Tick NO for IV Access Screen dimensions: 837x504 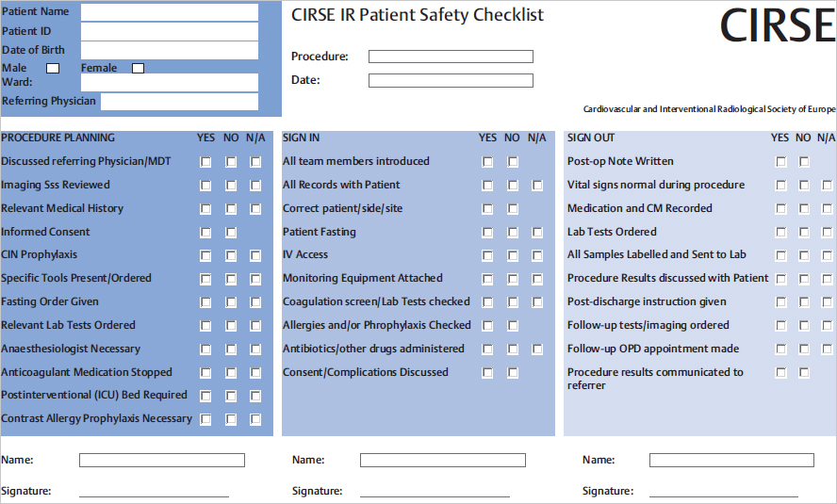point(513,255)
